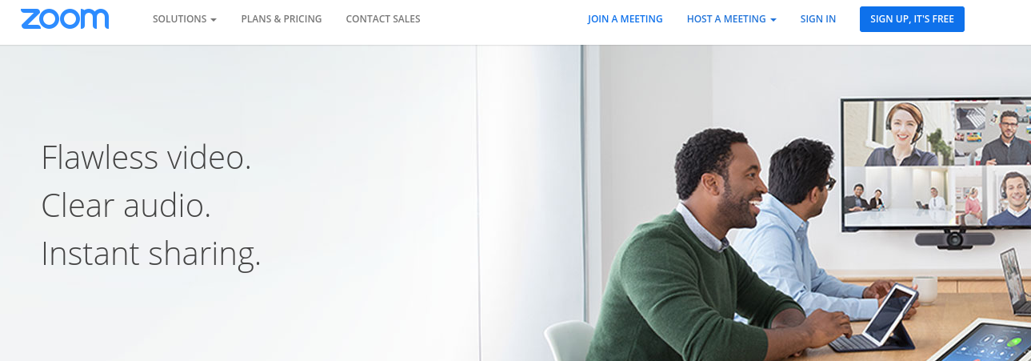
Task: Select Join a Meeting link
Action: click(x=625, y=19)
